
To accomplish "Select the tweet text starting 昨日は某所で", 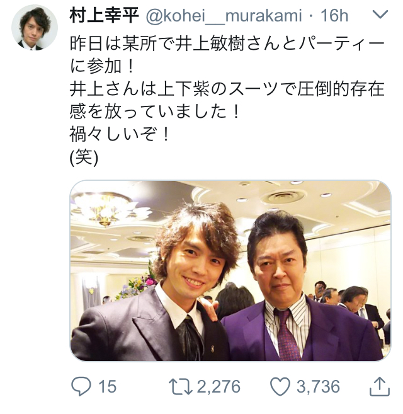I will point(227,55).
